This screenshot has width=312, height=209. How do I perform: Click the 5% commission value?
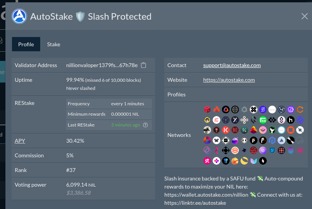(x=70, y=155)
